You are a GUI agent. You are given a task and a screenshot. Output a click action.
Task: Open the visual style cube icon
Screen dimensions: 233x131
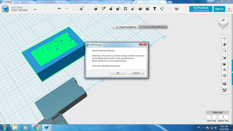225,64
